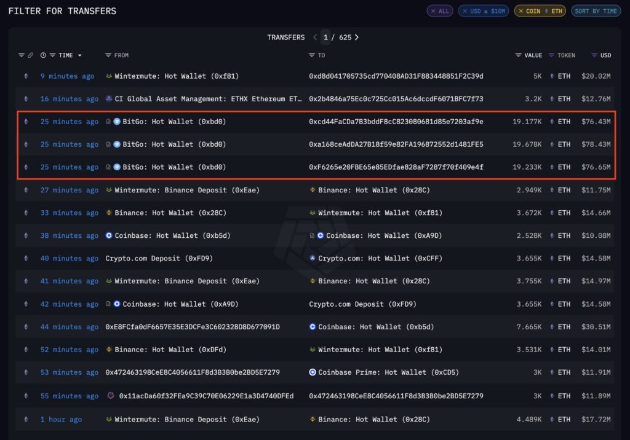
Task: Open the FROM column filter
Action: [x=109, y=55]
